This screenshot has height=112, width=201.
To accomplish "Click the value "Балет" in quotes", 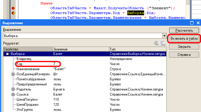I will click(x=59, y=69).
